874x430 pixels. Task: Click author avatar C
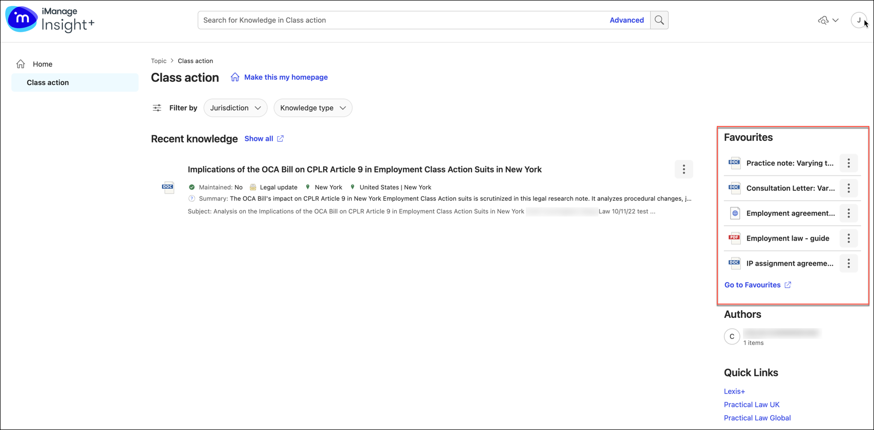pos(732,336)
